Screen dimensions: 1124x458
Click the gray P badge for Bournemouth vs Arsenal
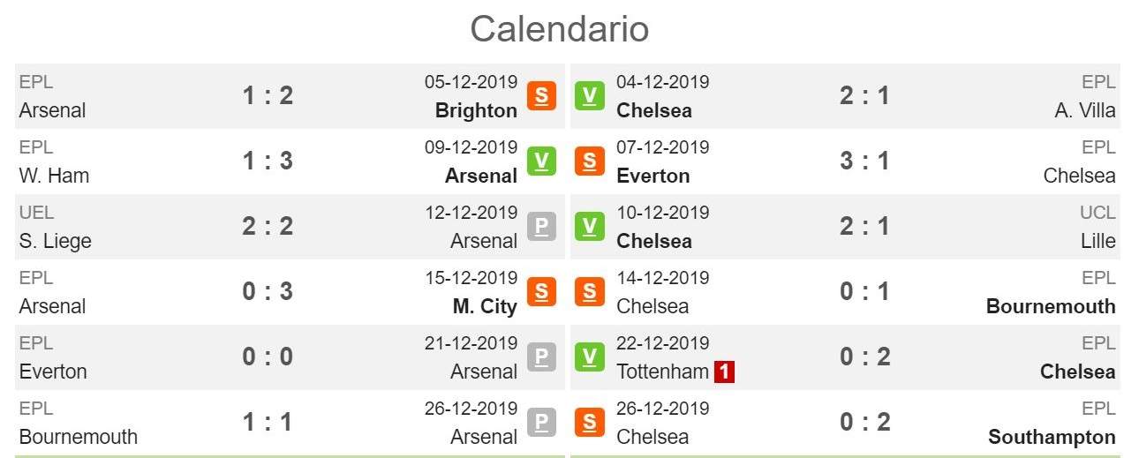pyautogui.click(x=541, y=422)
